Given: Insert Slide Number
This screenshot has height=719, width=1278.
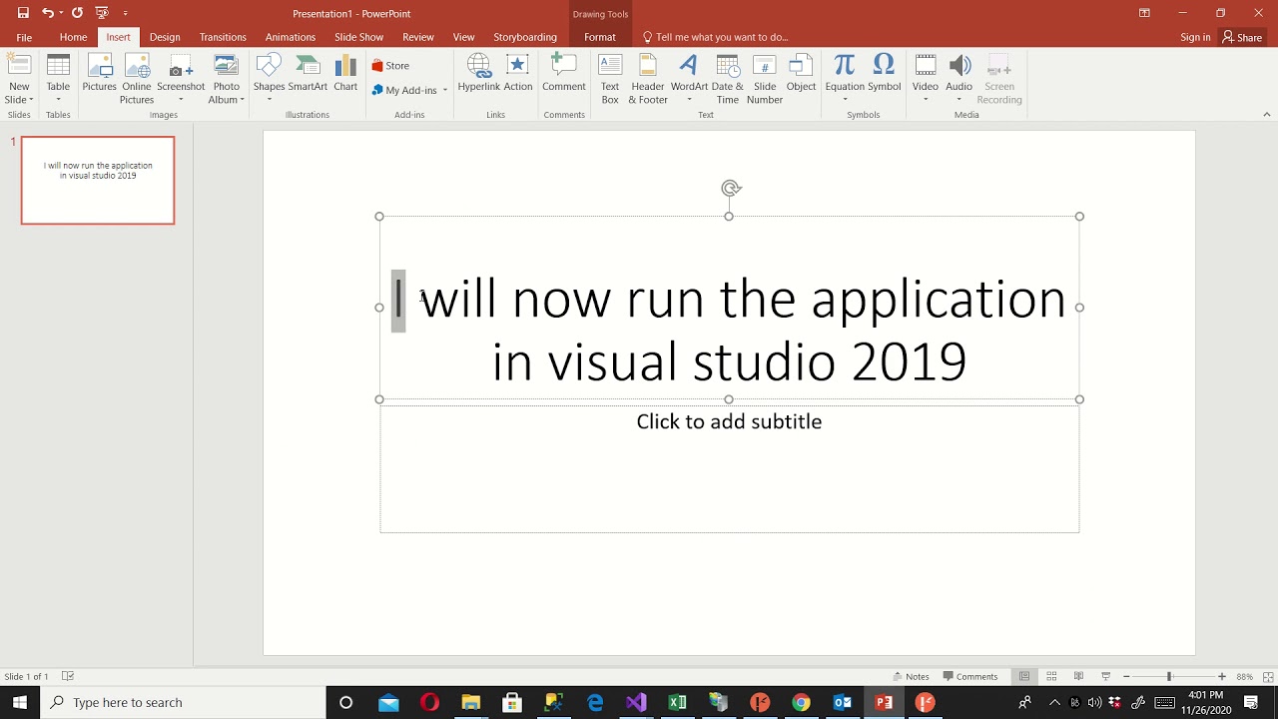Looking at the screenshot, I should [x=765, y=79].
